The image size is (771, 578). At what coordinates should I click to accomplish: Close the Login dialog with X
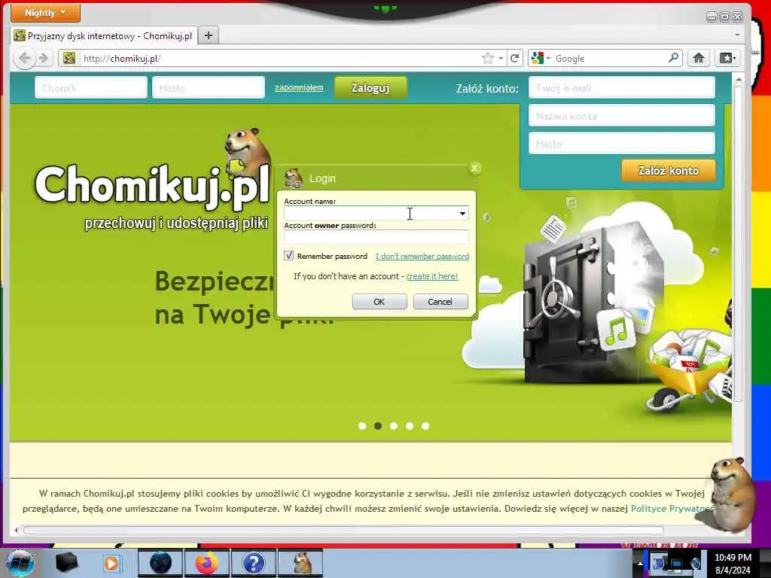pos(474,168)
